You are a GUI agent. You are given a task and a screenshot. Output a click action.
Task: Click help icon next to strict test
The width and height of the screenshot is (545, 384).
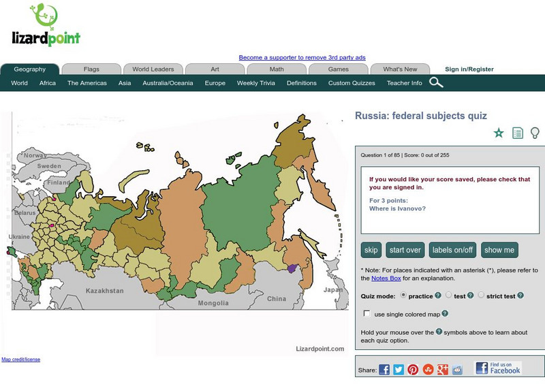point(520,295)
